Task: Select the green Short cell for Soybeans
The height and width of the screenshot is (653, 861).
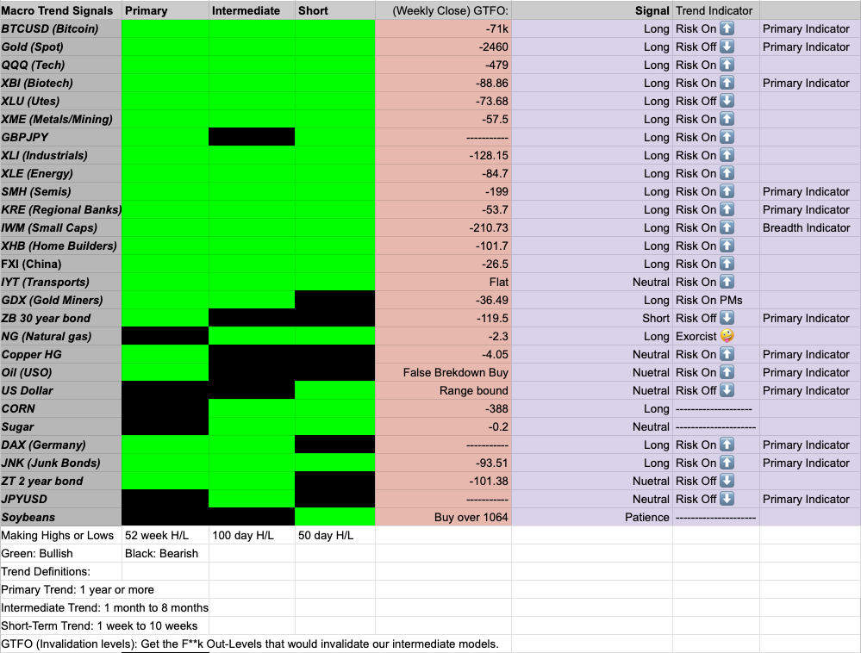Action: pyautogui.click(x=335, y=518)
